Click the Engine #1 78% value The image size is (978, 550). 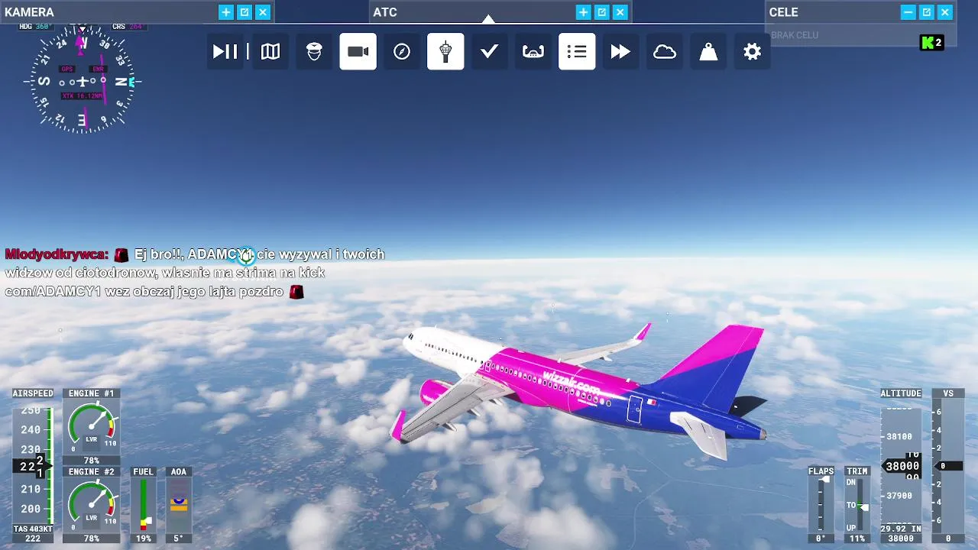point(91,461)
